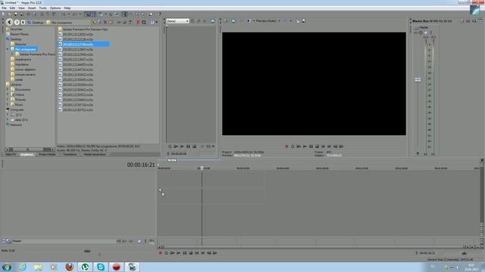Click the Cut icon in main toolbar

pos(42,14)
